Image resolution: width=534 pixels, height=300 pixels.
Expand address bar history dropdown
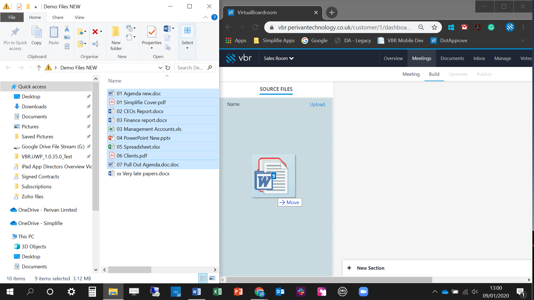click(160, 67)
